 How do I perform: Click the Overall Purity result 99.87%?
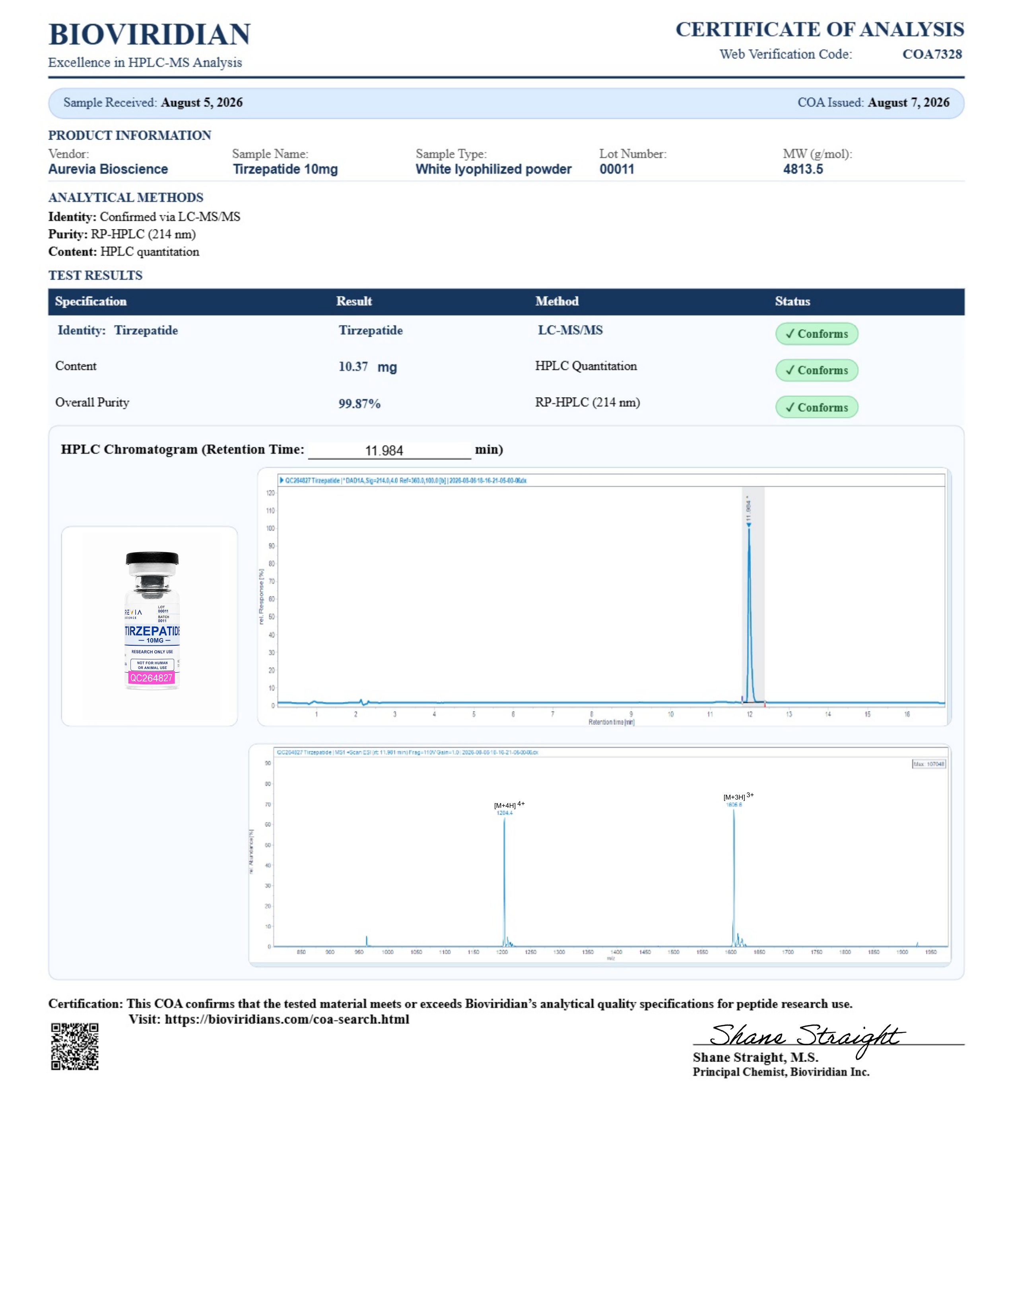pos(359,404)
